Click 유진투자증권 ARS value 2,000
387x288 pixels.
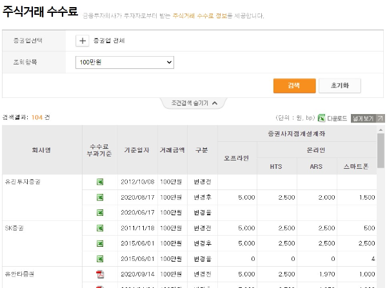(x=326, y=197)
